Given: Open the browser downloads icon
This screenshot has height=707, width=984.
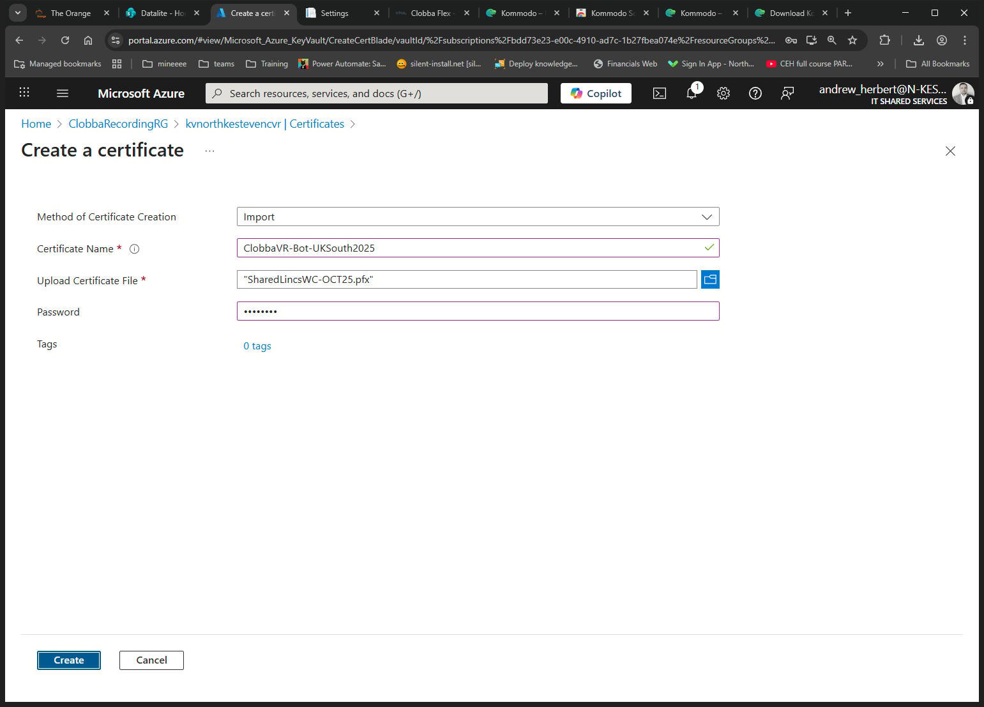Looking at the screenshot, I should click(x=919, y=40).
